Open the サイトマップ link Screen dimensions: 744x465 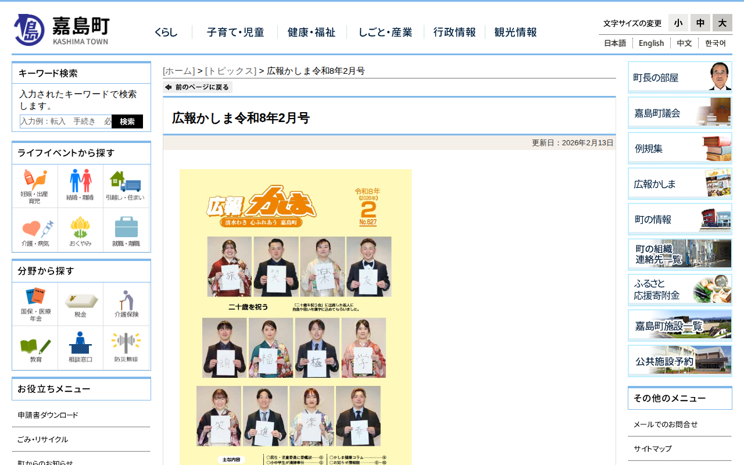[653, 449]
